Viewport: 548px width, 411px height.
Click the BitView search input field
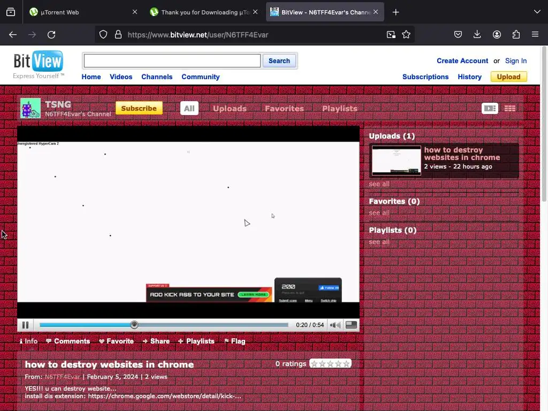tap(172, 61)
